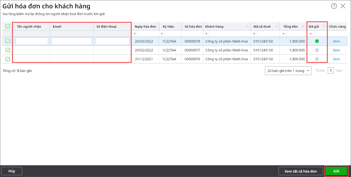
Task: Sort by Mã số thuế column sort icon
Action: (x=276, y=27)
